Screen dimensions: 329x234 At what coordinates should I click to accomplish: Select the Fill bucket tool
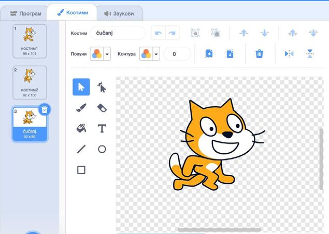[x=81, y=128]
